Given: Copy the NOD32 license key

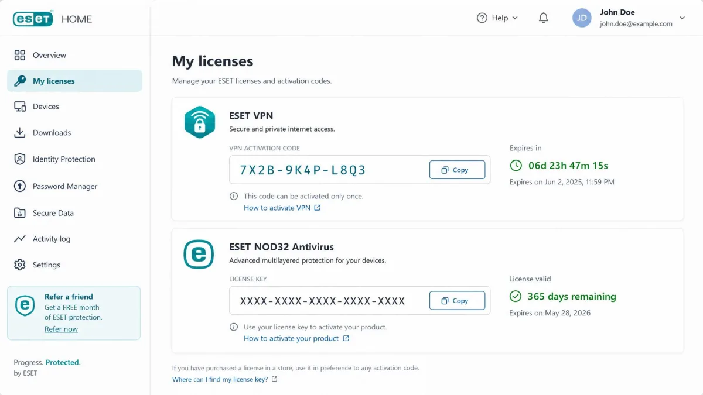Looking at the screenshot, I should click(458, 301).
